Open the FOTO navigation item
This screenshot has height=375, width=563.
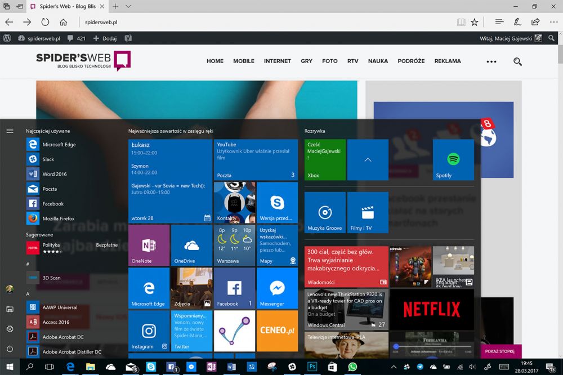(x=329, y=61)
